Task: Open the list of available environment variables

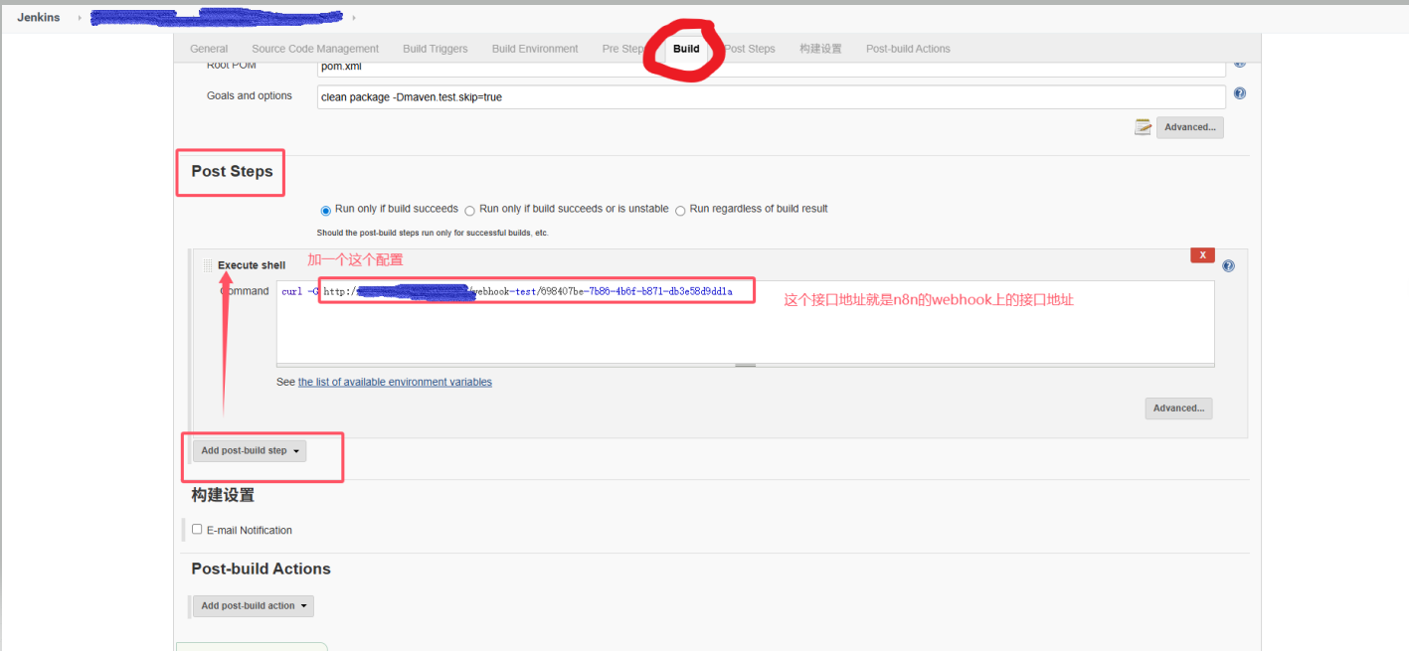Action: pos(395,382)
